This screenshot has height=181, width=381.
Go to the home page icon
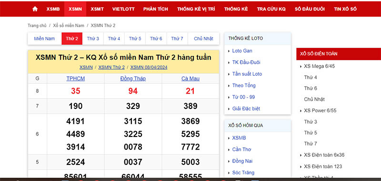35,9
